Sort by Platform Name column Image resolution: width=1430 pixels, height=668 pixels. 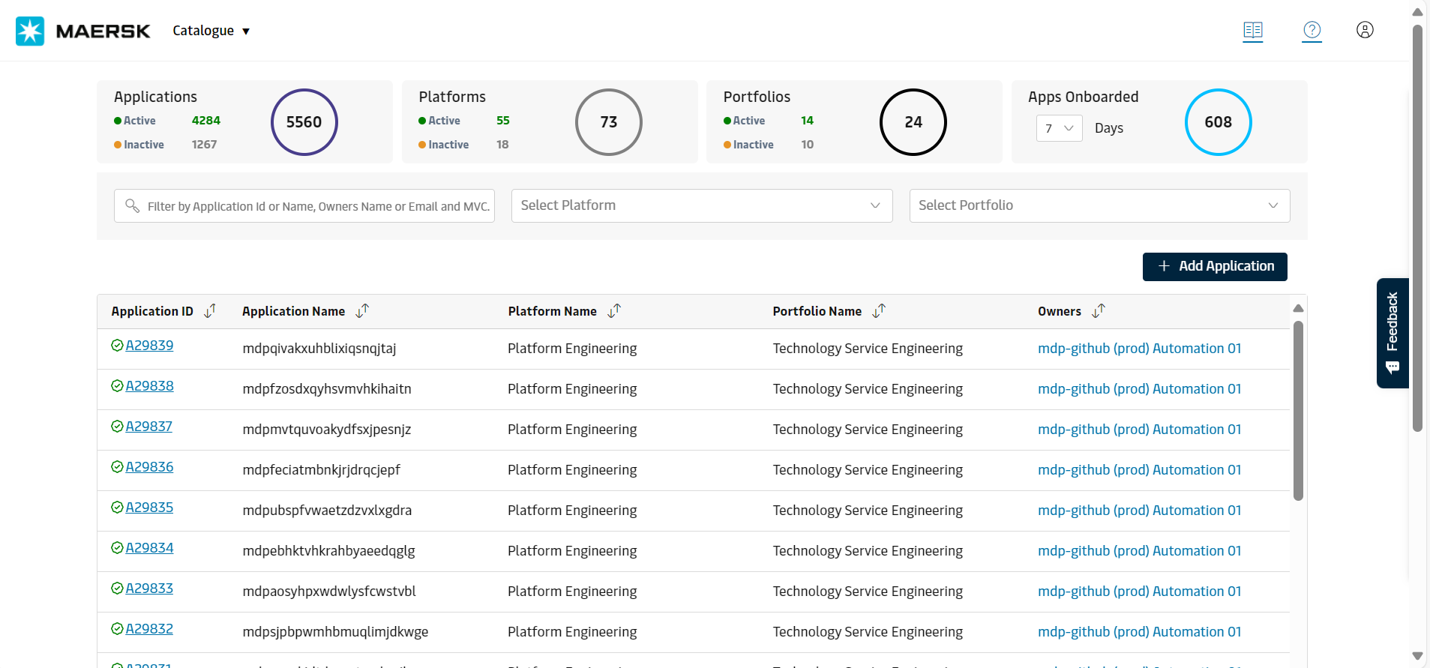[x=614, y=310]
